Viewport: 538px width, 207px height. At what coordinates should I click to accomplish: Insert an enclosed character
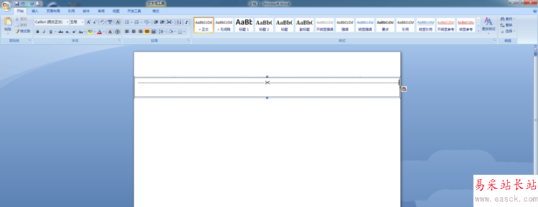pyautogui.click(x=117, y=32)
